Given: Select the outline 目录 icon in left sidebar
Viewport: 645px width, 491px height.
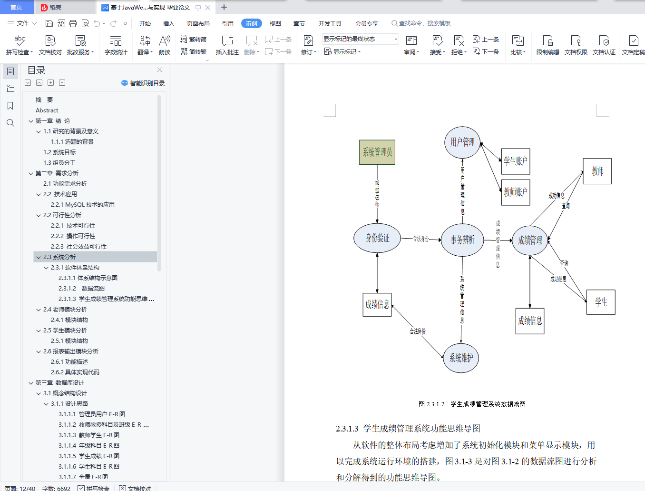Looking at the screenshot, I should click(10, 71).
